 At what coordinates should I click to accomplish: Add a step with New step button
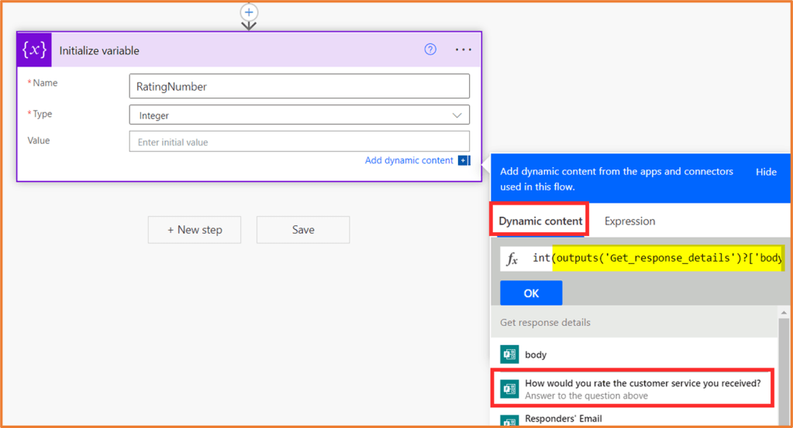(195, 230)
